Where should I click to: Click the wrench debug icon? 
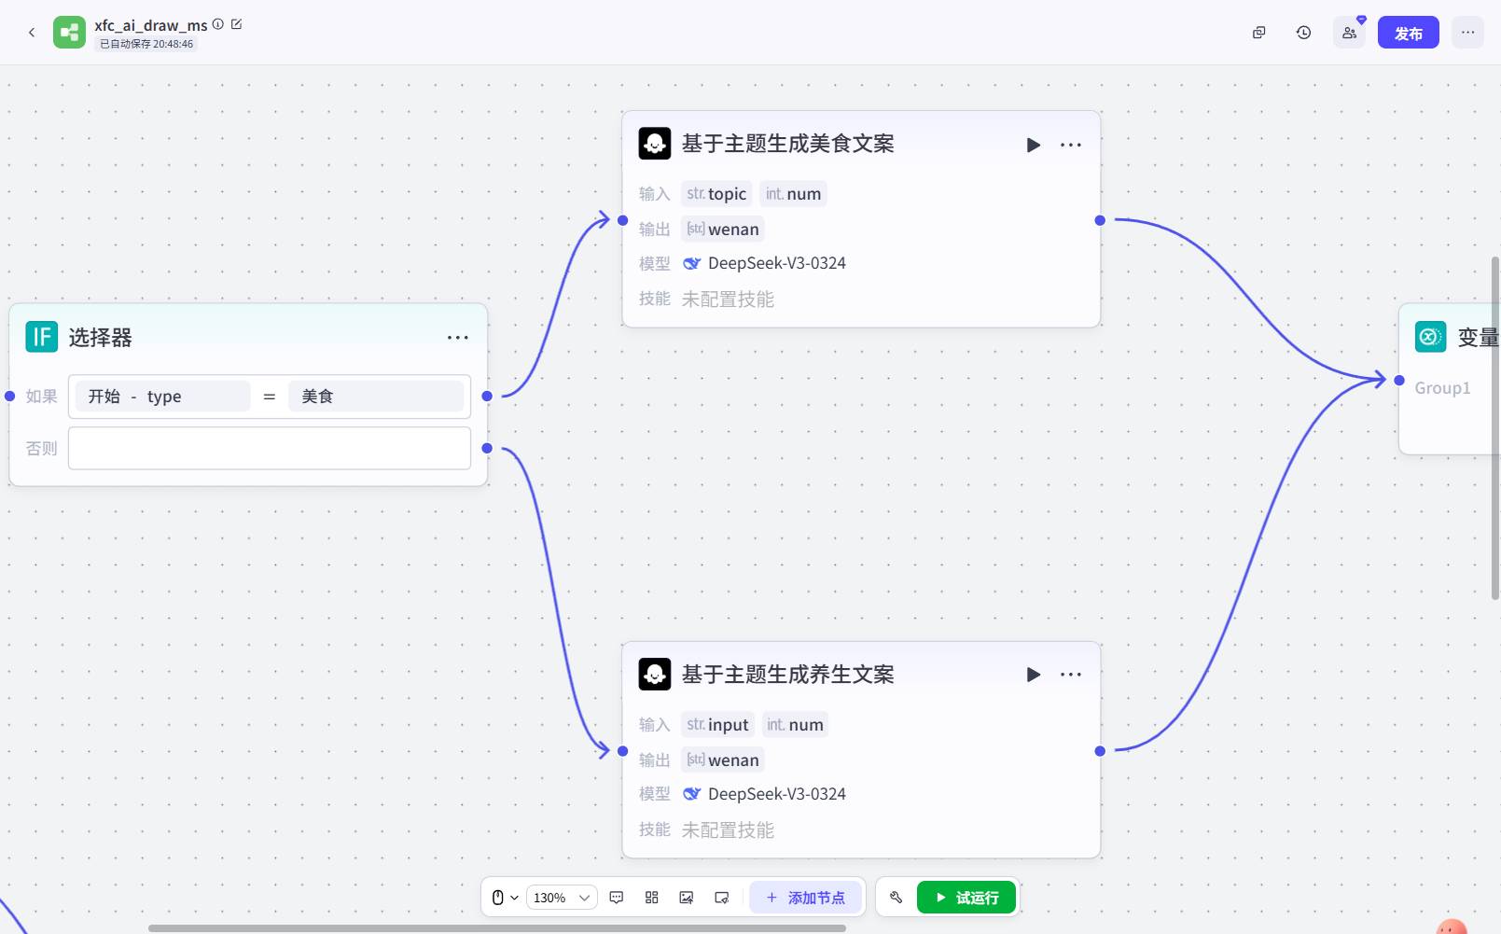point(896,898)
